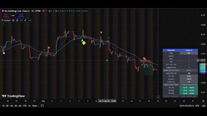Click the 'Win rate' row label
Image resolution: width=207 pixels, height=116 pixels.
(171, 76)
